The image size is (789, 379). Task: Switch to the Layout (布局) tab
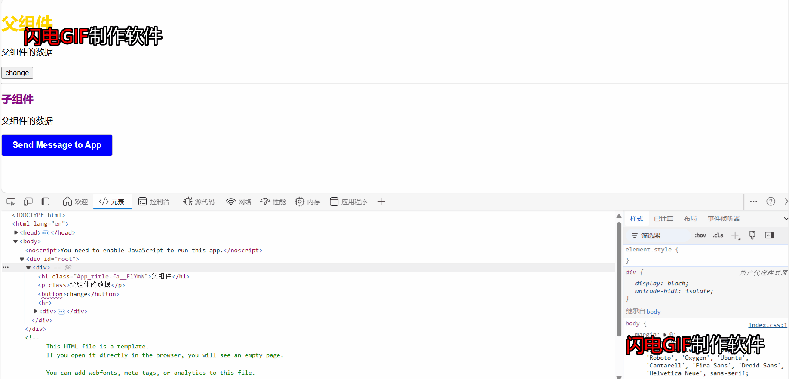pos(690,219)
